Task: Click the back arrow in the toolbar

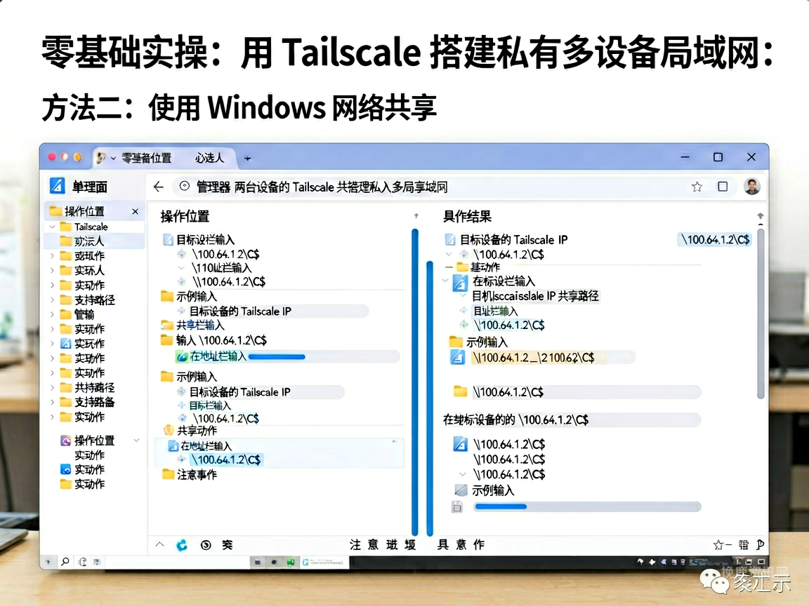Action: [159, 187]
